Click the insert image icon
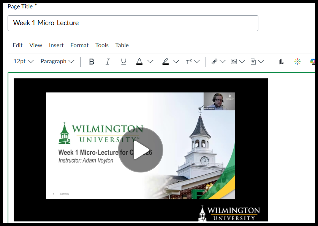The image size is (318, 226). (234, 62)
